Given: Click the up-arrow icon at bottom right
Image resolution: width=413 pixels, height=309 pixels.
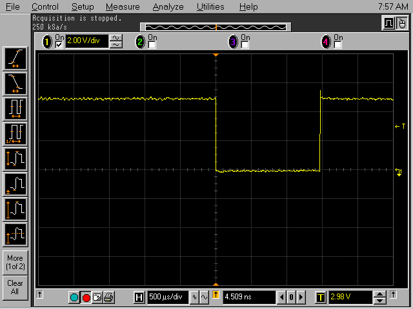Looking at the screenshot, I should 393,294.
